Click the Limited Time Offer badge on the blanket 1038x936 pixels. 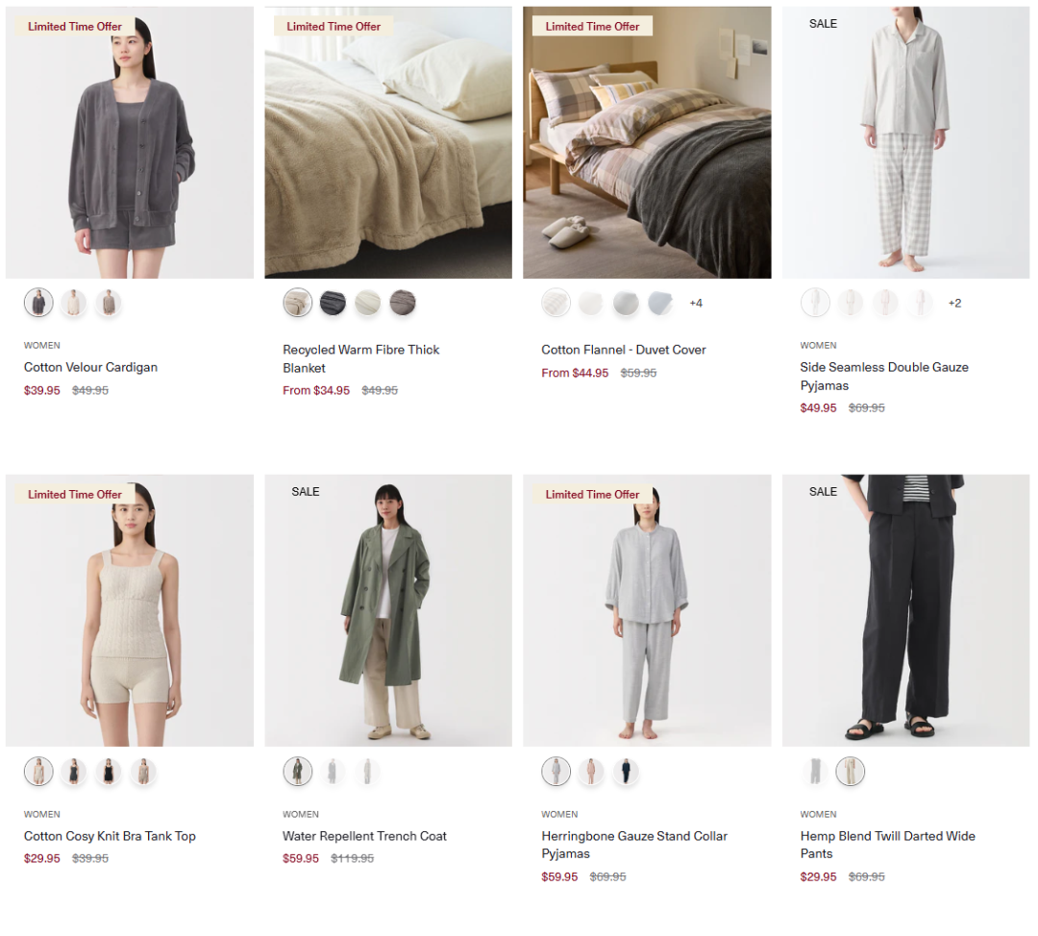334,27
